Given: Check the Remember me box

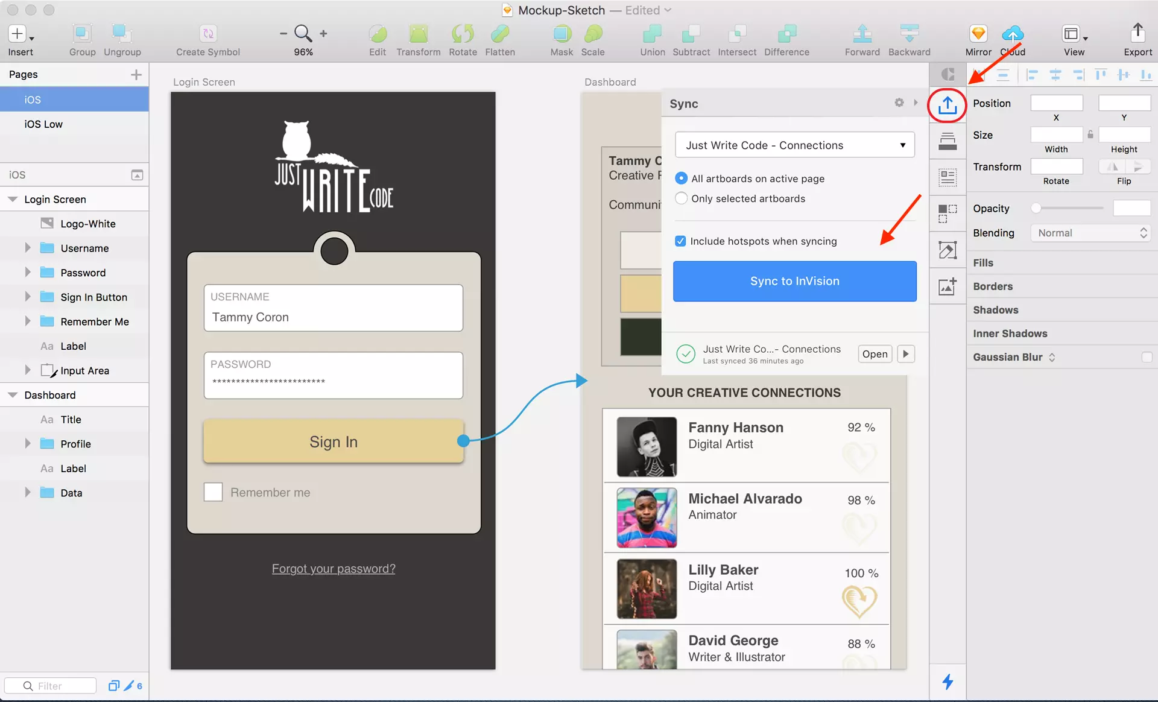Looking at the screenshot, I should click(x=213, y=492).
